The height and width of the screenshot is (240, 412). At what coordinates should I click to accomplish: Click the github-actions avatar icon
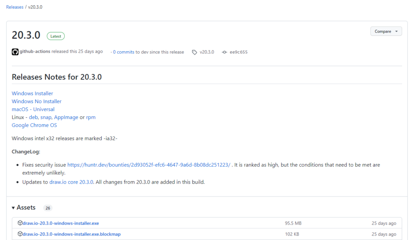pos(15,52)
